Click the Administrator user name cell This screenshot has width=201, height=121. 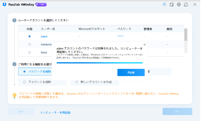pos(46,44)
